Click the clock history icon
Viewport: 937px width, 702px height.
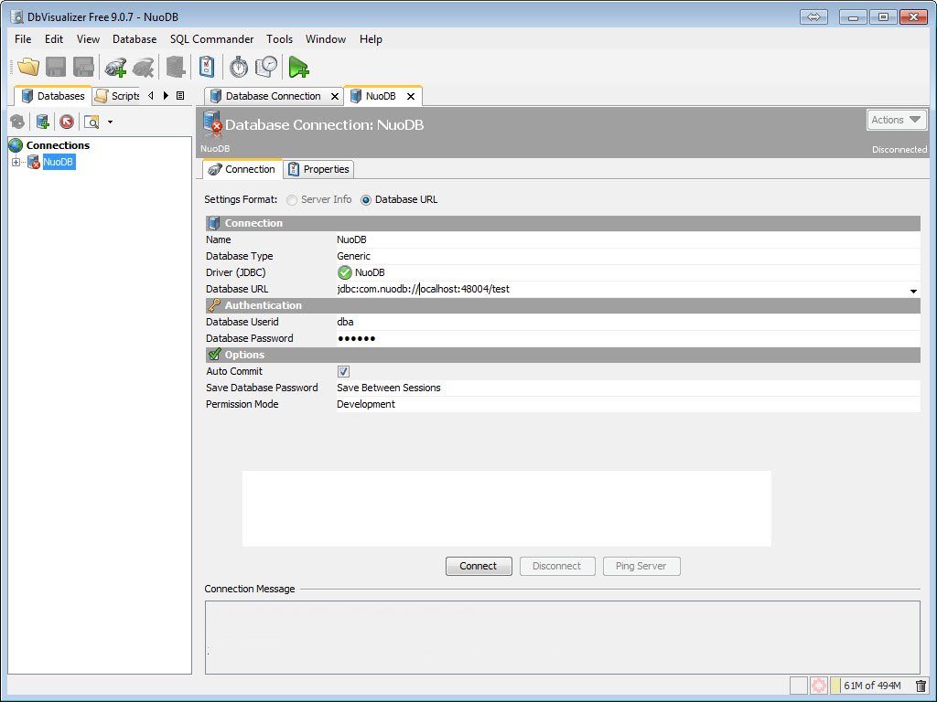point(266,67)
